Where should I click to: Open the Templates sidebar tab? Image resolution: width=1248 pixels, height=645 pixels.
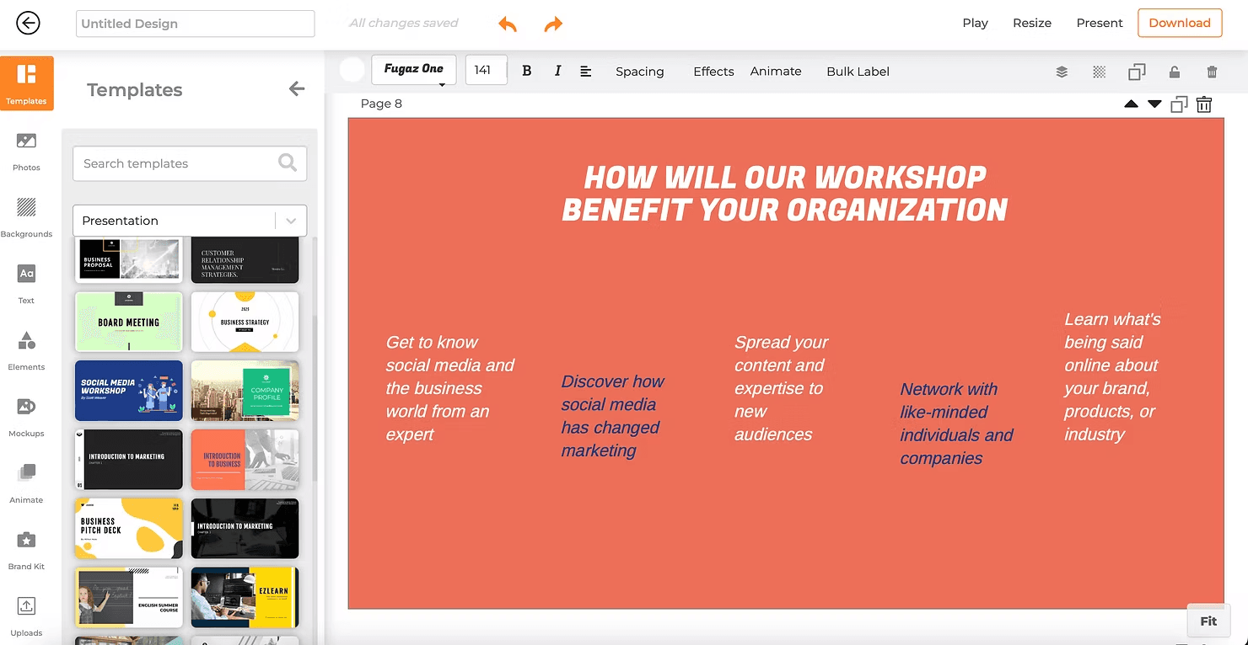[x=27, y=83]
